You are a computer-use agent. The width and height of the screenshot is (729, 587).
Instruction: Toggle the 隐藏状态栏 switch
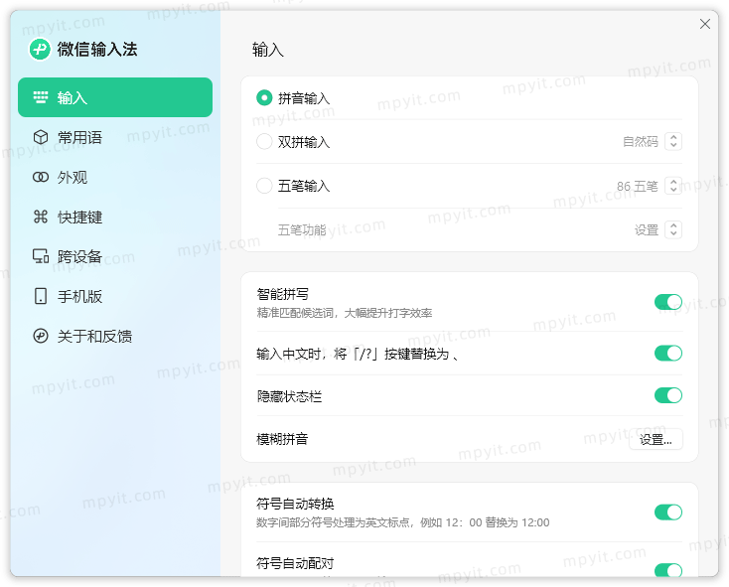click(668, 395)
